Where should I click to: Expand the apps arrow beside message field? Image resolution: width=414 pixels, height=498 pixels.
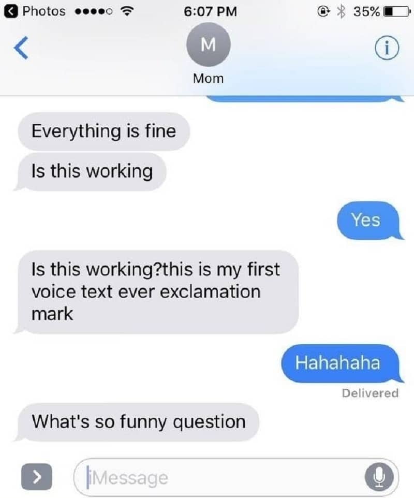pos(37,476)
